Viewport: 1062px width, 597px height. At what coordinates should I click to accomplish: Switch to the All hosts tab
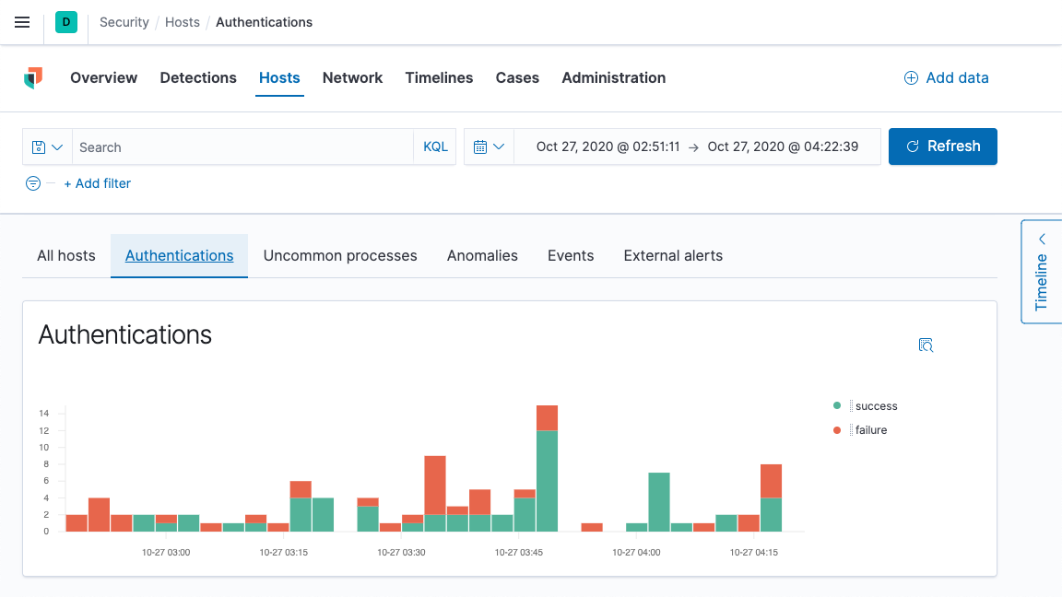[x=66, y=256]
